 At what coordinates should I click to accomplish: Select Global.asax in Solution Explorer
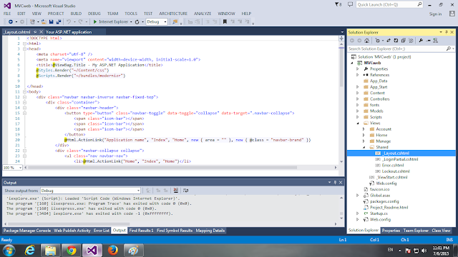(x=380, y=196)
